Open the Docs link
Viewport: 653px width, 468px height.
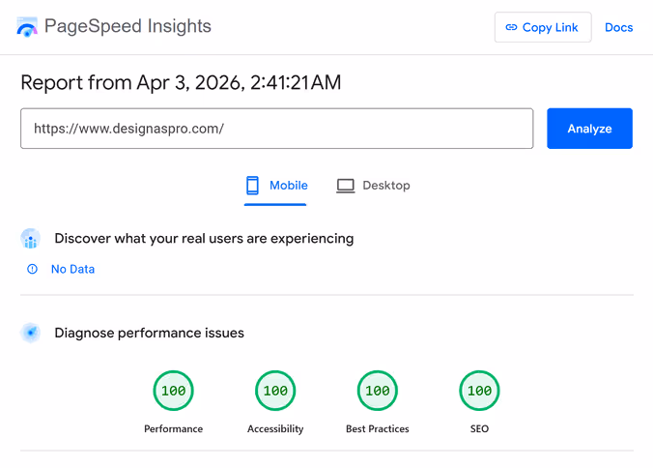click(x=618, y=28)
